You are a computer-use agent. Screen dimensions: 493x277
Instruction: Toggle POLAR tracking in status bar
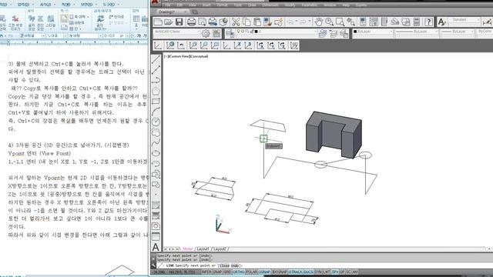[252, 272]
